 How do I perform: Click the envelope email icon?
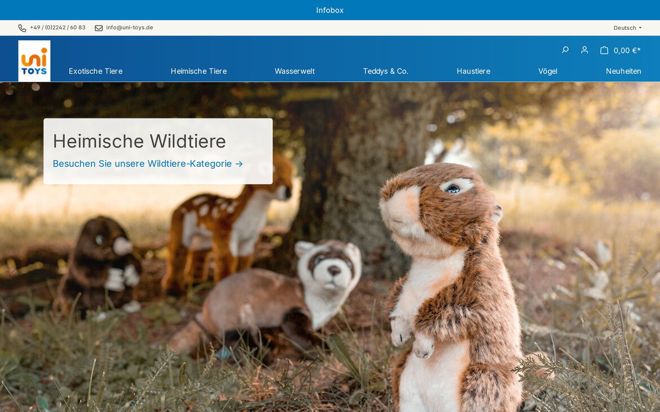(x=99, y=28)
